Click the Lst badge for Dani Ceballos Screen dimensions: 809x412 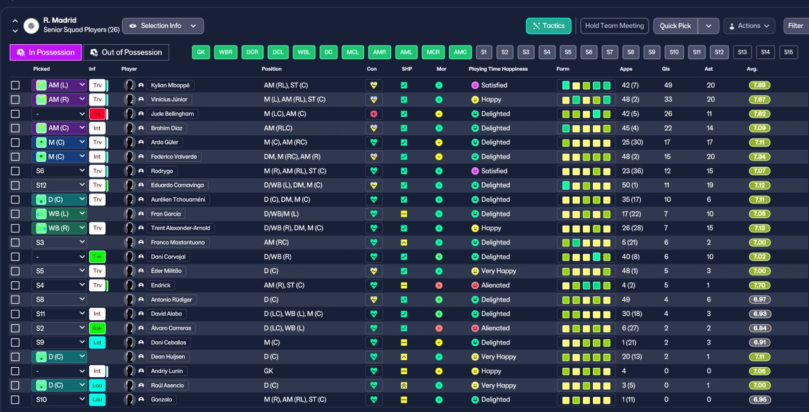(x=97, y=342)
